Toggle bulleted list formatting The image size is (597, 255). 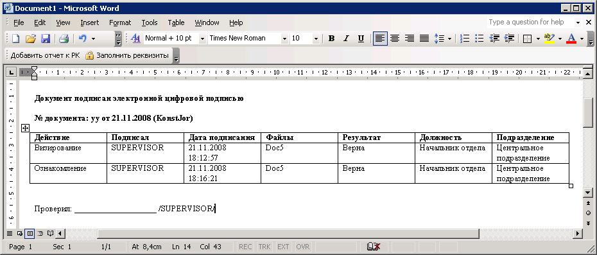tap(480, 39)
